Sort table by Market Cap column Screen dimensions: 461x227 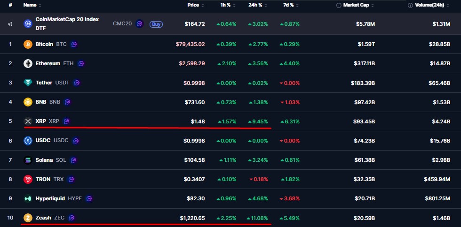(x=358, y=5)
